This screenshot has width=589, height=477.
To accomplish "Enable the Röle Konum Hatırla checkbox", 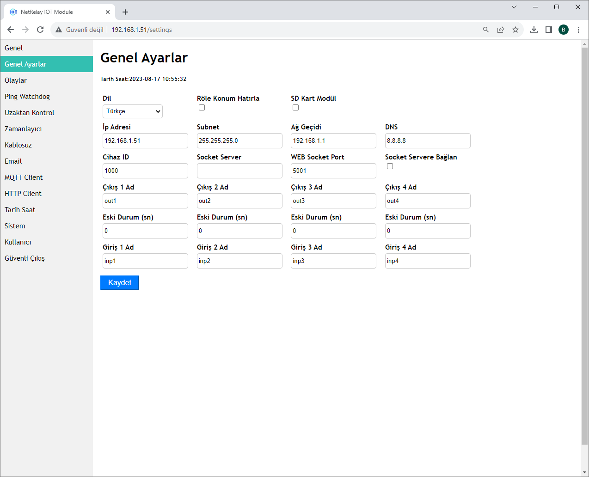I will tap(202, 108).
